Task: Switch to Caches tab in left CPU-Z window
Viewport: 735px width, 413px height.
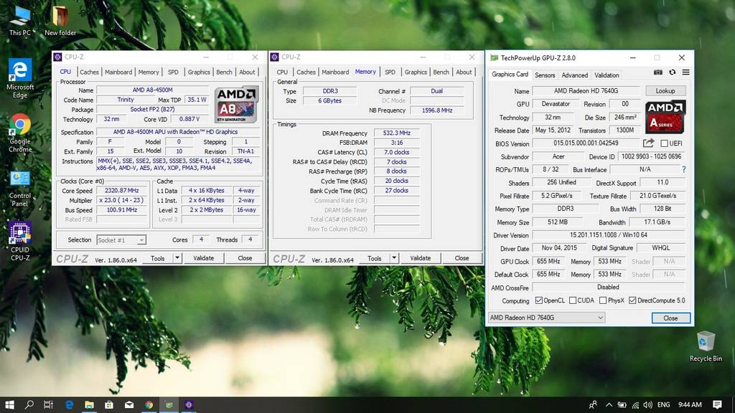Action: pos(89,72)
